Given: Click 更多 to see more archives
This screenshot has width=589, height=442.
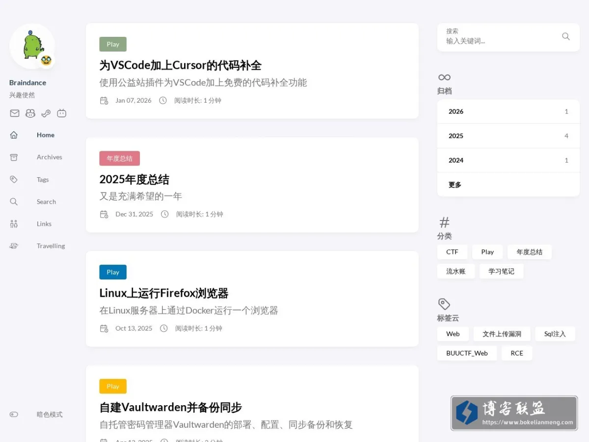Looking at the screenshot, I should tap(509, 185).
